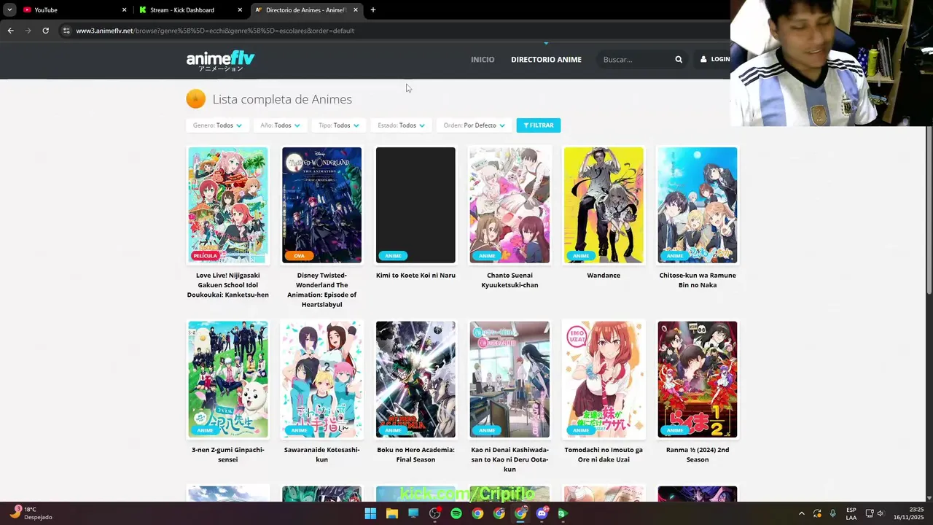Show hidden system tray icons
Screen dimensions: 933x525
click(x=801, y=513)
